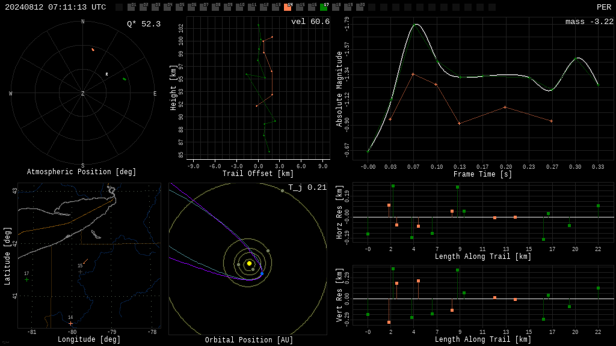Viewport: 616px width, 346px height.
Task: Click the zenith Z marker in sky plot
Action: coord(82,93)
